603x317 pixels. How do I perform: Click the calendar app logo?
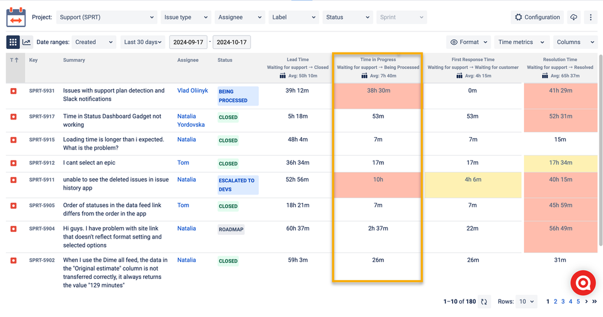[16, 18]
